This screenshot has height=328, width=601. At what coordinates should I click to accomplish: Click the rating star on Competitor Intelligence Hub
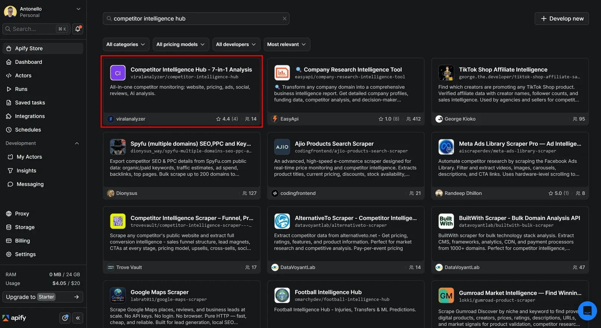coord(218,119)
